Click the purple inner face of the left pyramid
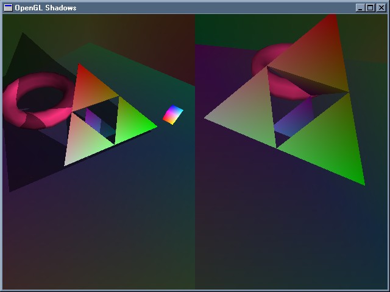Image resolution: width=390 pixels, height=292 pixels. coord(93,119)
